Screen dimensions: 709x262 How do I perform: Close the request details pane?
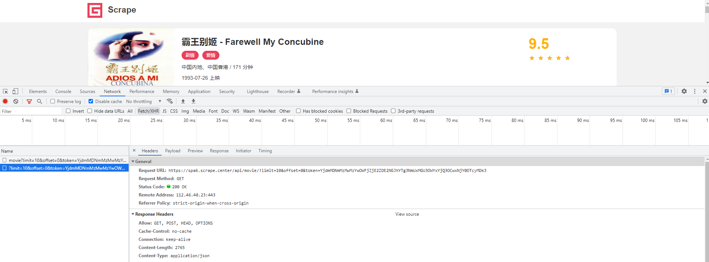point(134,150)
